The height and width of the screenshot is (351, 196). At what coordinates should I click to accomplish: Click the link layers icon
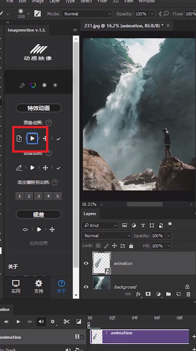point(128,294)
